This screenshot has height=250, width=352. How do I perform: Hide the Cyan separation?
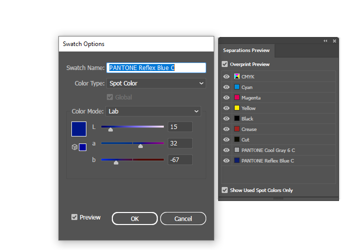(226, 87)
